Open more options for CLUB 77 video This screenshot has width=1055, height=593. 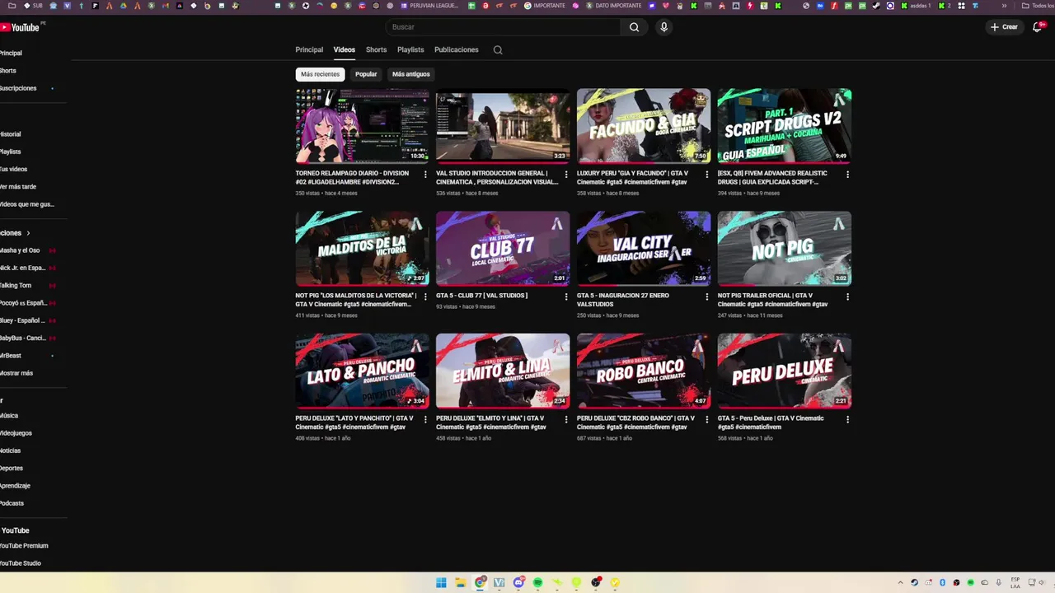click(566, 296)
